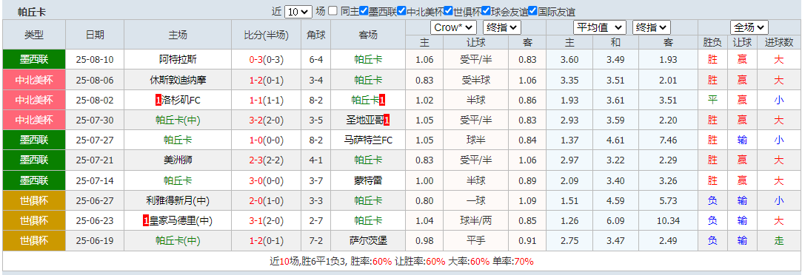Uncheck the 墨西联 league filter
802x275 pixels.
pos(364,10)
